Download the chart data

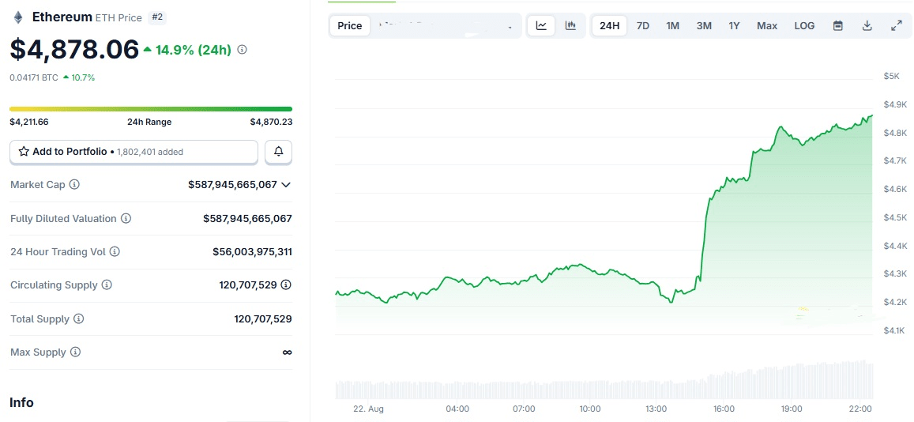click(867, 25)
